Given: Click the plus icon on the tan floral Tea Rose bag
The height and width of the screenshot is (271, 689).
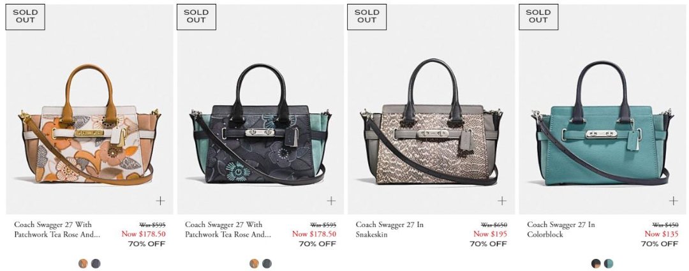Looking at the screenshot, I should point(160,201).
